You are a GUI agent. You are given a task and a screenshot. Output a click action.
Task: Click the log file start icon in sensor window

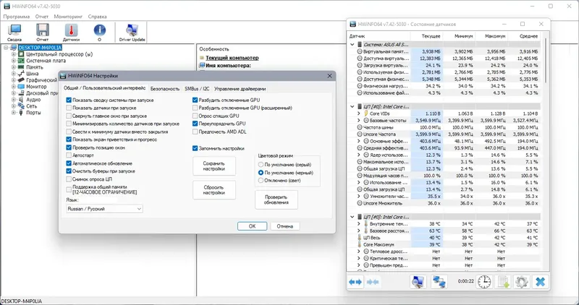(503, 282)
